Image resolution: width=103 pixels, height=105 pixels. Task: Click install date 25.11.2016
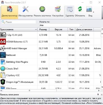point(84,49)
